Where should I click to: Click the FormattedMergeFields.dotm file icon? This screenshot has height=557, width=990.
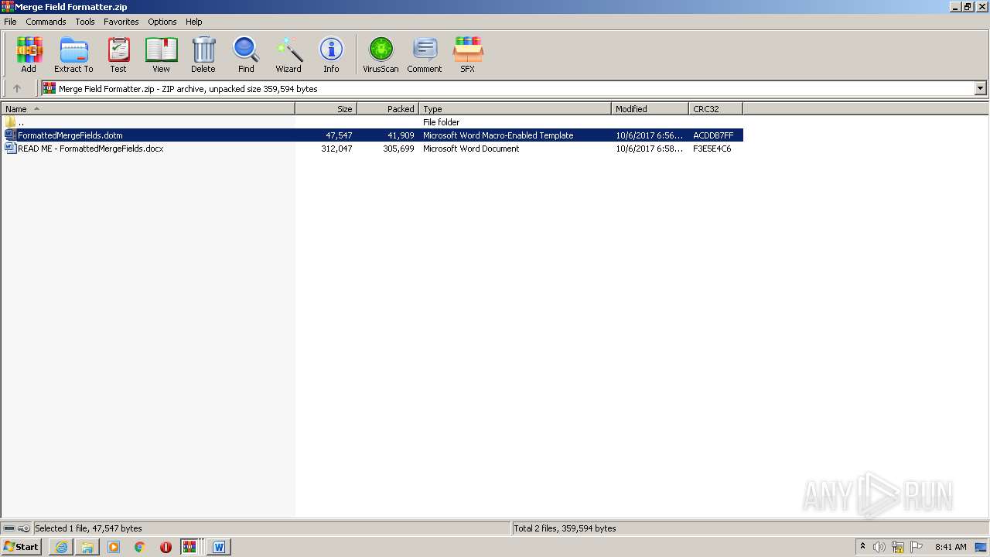pos(10,135)
